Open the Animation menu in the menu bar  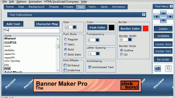click(35, 2)
